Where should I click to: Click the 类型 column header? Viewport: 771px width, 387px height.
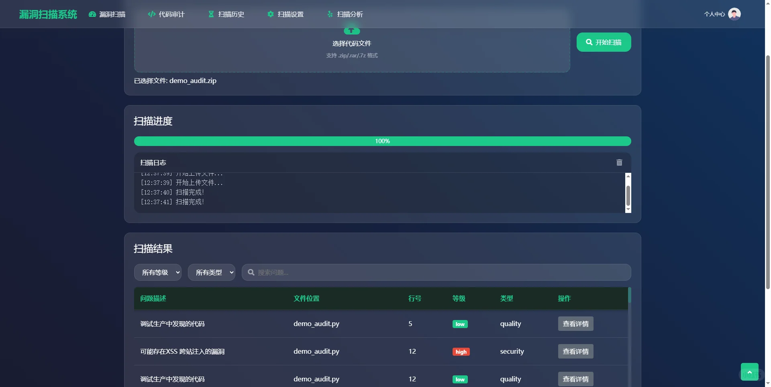pos(507,298)
